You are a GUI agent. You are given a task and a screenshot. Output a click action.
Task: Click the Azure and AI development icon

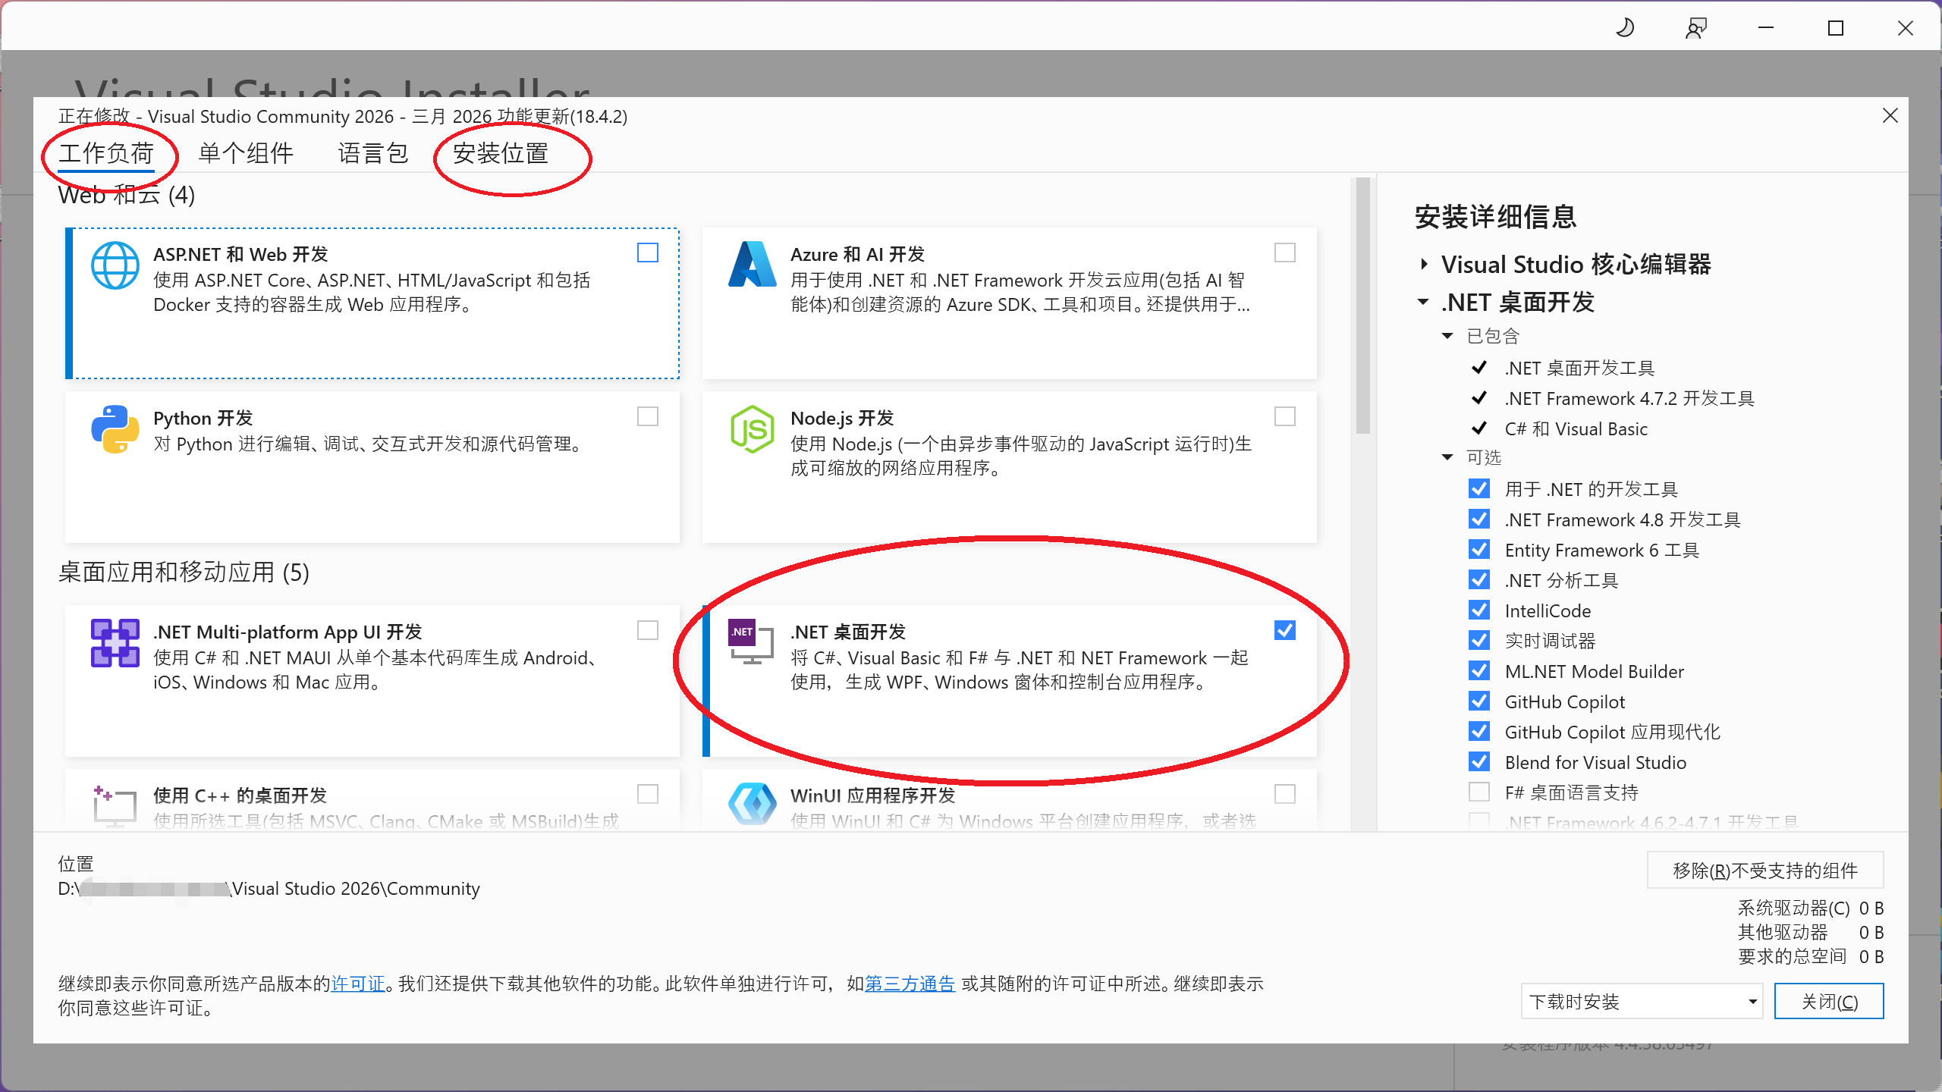tap(752, 265)
